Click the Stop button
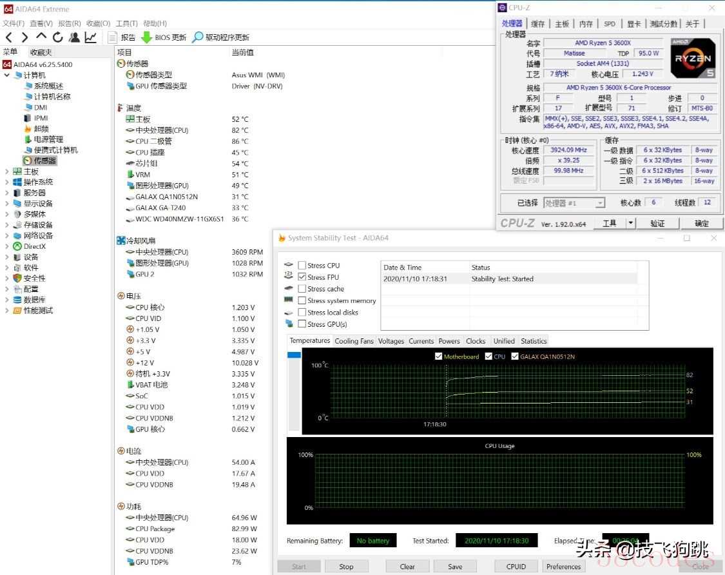This screenshot has height=575, width=725. [346, 567]
